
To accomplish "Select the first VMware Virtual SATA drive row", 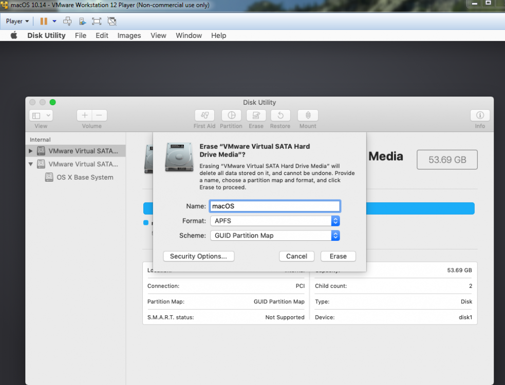I will (x=76, y=150).
